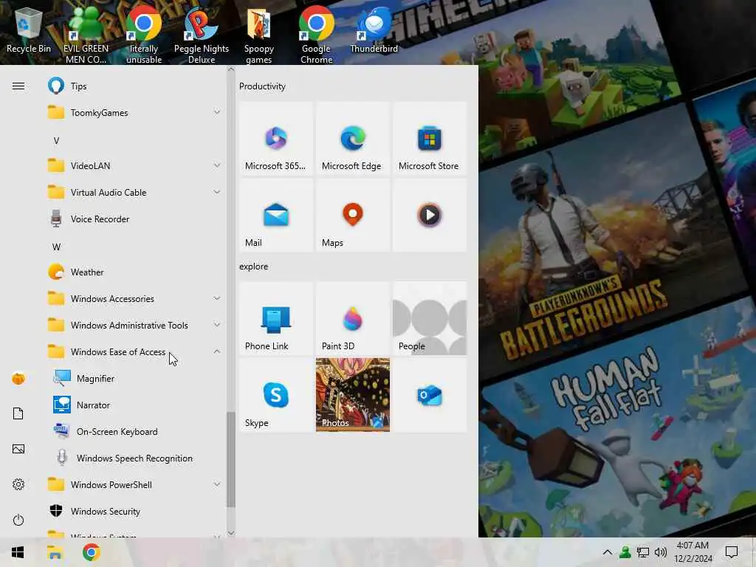The image size is (756, 567).
Task: Click the Start menu hamburger expand button
Action: [x=18, y=86]
